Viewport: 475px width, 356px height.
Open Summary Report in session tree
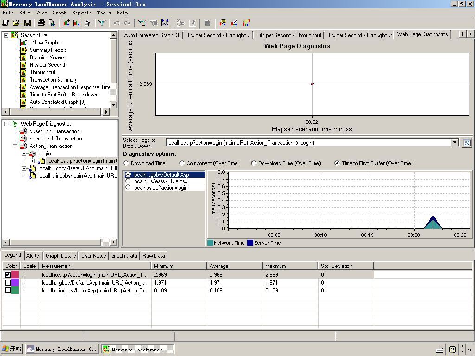pos(48,50)
